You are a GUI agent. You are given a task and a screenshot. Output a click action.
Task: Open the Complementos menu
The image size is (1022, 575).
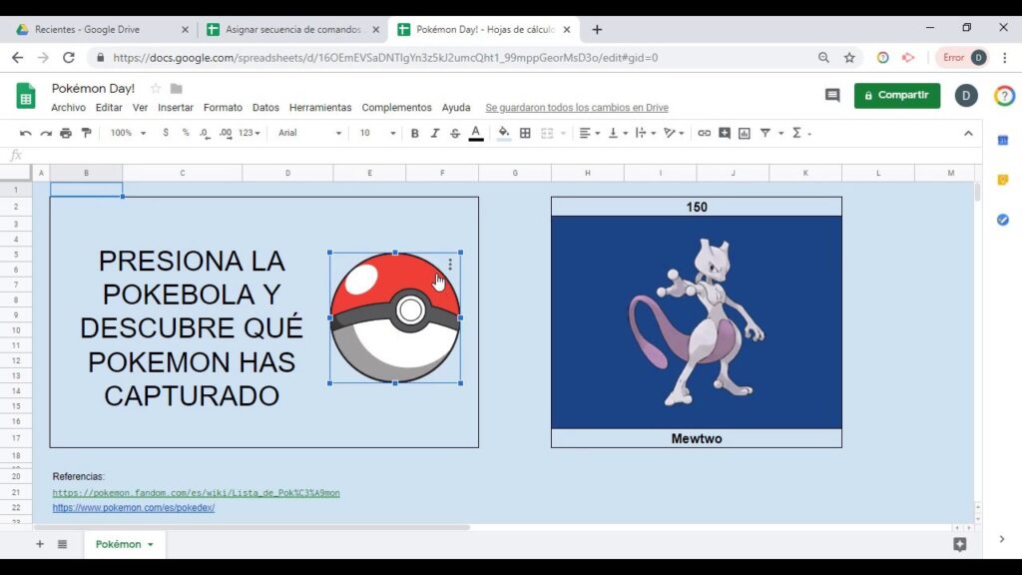[x=397, y=108]
